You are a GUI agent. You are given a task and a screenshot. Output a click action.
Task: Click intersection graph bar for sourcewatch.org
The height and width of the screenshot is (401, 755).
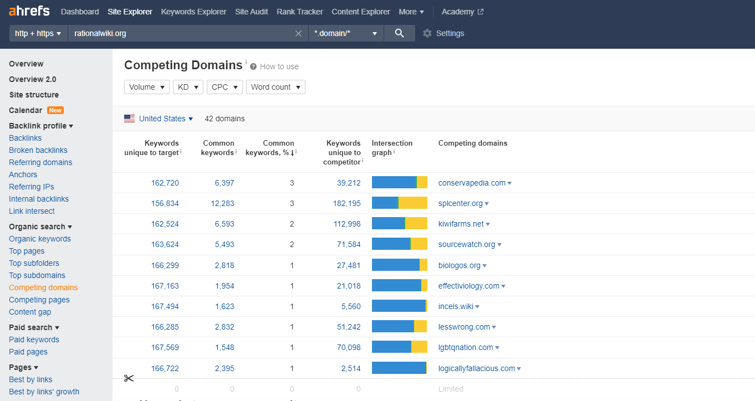(400, 244)
